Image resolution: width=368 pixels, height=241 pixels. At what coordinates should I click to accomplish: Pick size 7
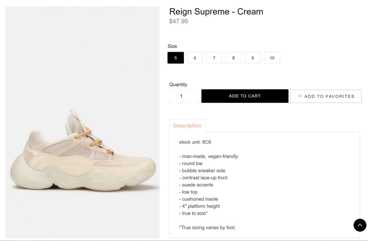214,58
